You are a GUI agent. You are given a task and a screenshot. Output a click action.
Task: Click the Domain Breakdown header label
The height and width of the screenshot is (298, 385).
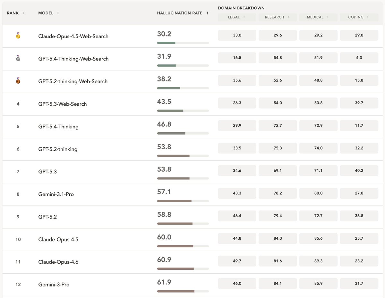click(241, 8)
